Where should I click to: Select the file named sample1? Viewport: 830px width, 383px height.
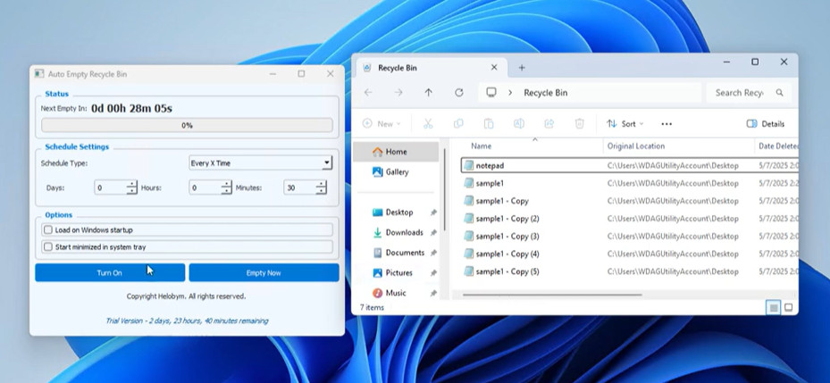(x=490, y=184)
